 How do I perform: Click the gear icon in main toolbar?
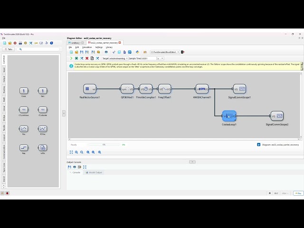[25, 43]
